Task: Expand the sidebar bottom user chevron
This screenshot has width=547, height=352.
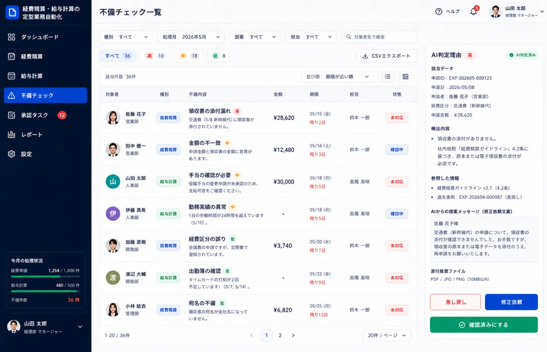Action: point(80,327)
